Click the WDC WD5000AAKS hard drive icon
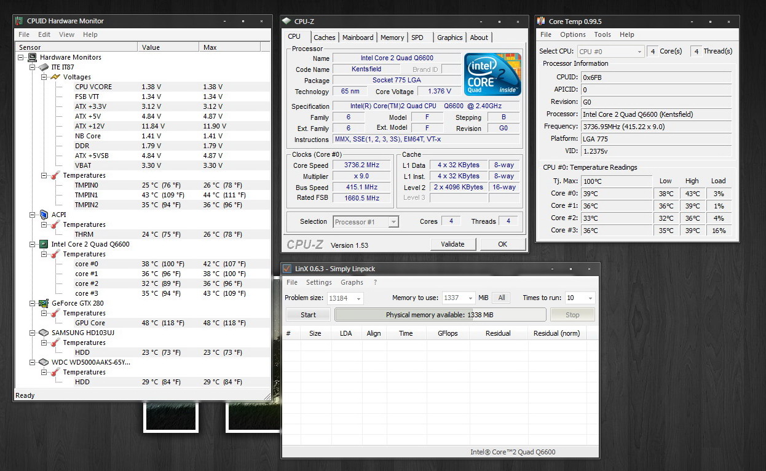Image resolution: width=766 pixels, height=471 pixels. [x=44, y=362]
